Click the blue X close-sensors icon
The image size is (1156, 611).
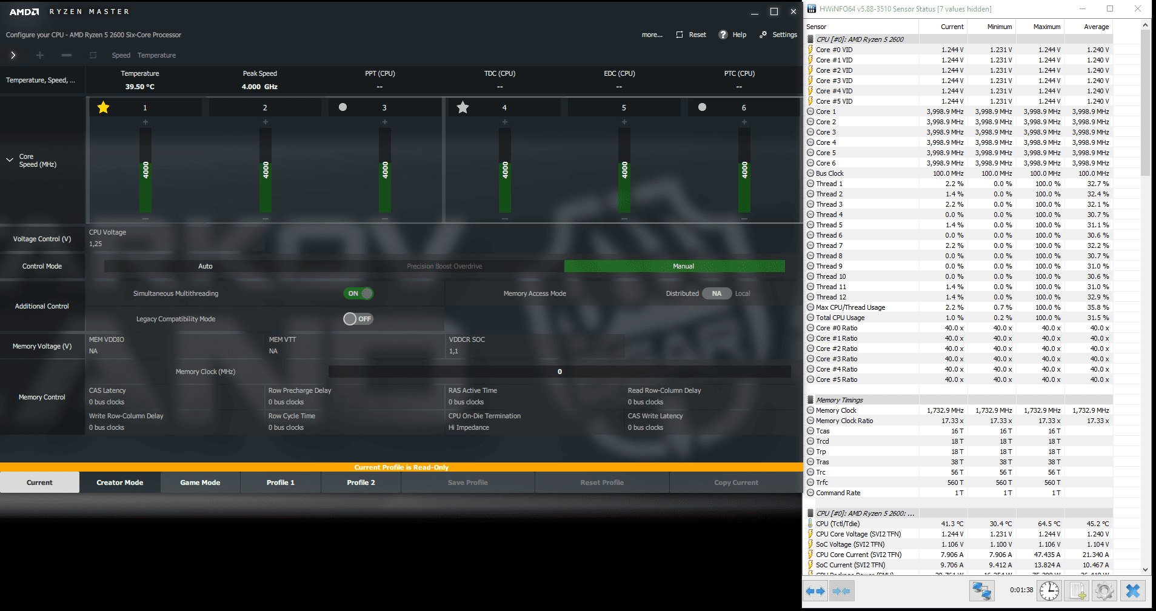click(x=1132, y=590)
